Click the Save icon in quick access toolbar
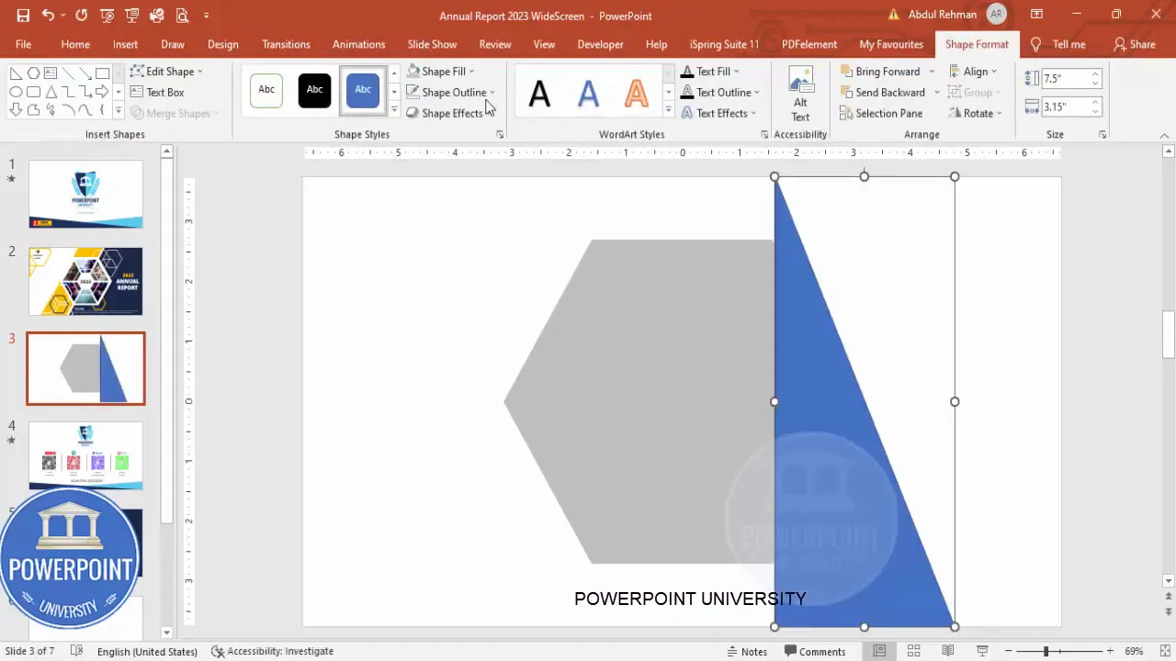Screen dimensions: 1176x661 point(23,16)
